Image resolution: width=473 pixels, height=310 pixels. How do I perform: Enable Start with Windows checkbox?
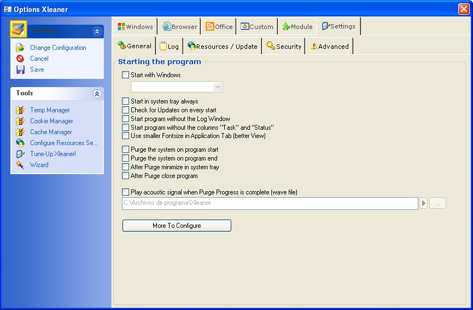[x=125, y=75]
